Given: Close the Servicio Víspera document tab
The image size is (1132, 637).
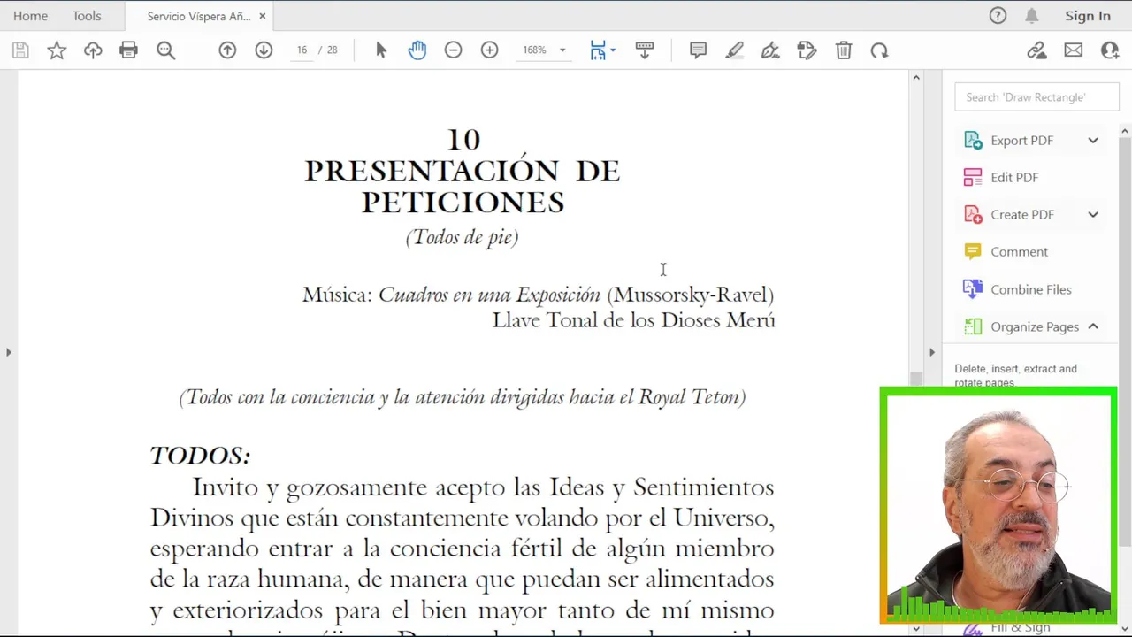Looking at the screenshot, I should [x=262, y=16].
